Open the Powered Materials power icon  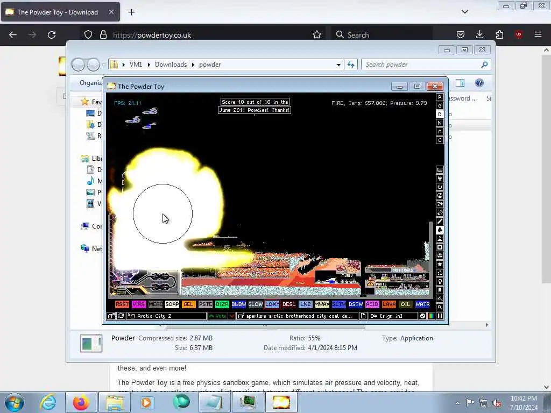[440, 187]
